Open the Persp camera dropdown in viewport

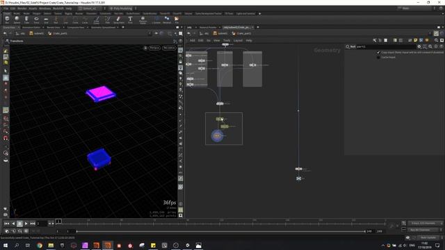[x=154, y=48]
